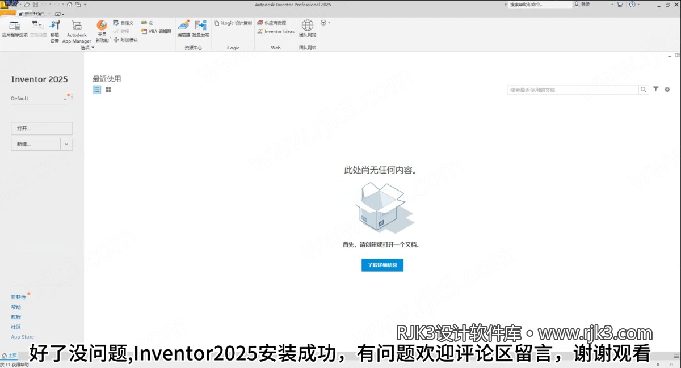Open the VBA 编辑器
681x368 pixels.
(156, 32)
